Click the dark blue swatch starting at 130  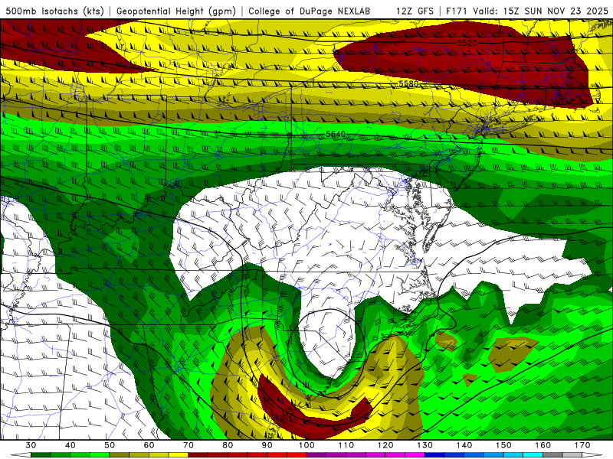point(434,455)
